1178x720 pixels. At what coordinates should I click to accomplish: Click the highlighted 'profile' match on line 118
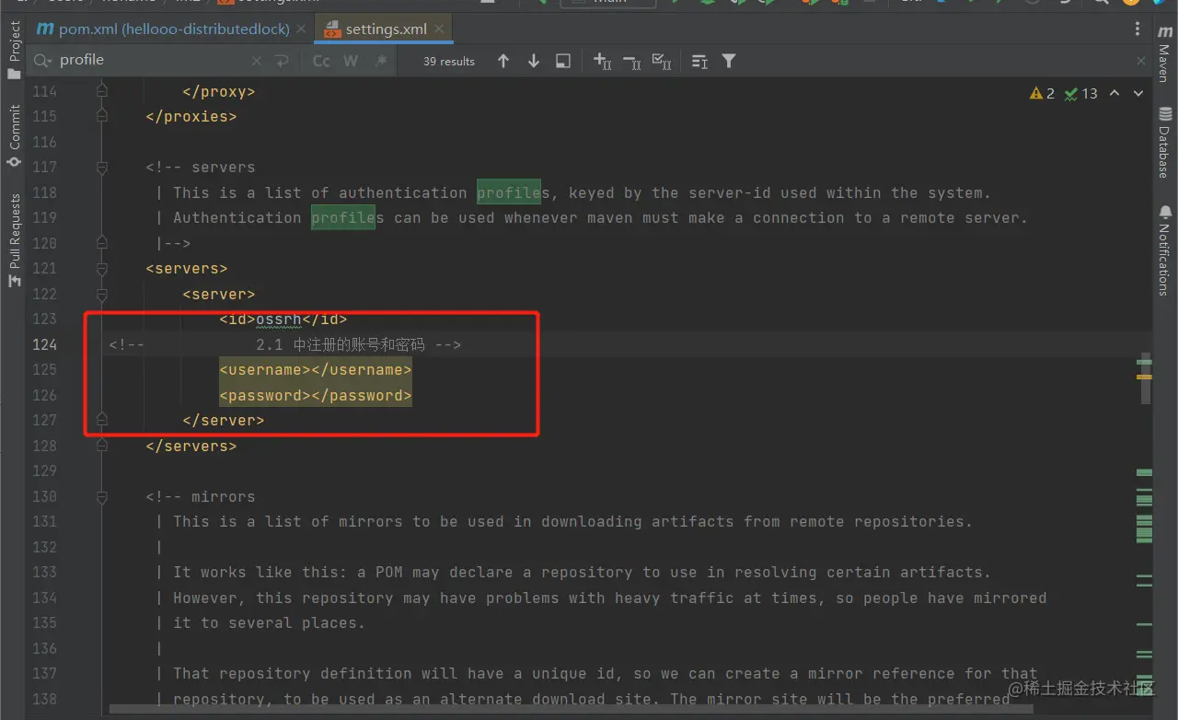click(x=509, y=192)
